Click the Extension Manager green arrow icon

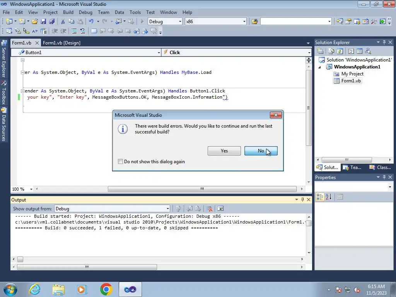382,22
